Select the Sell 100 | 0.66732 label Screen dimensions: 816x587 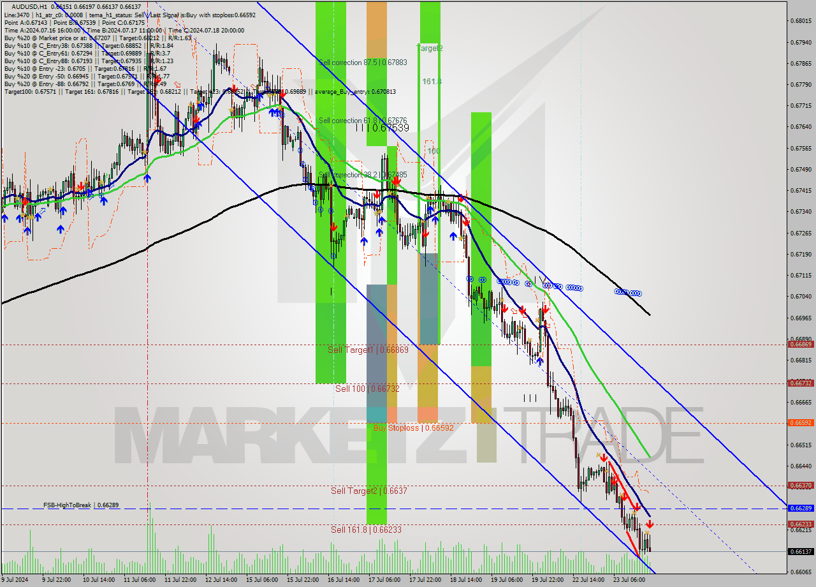pos(367,388)
